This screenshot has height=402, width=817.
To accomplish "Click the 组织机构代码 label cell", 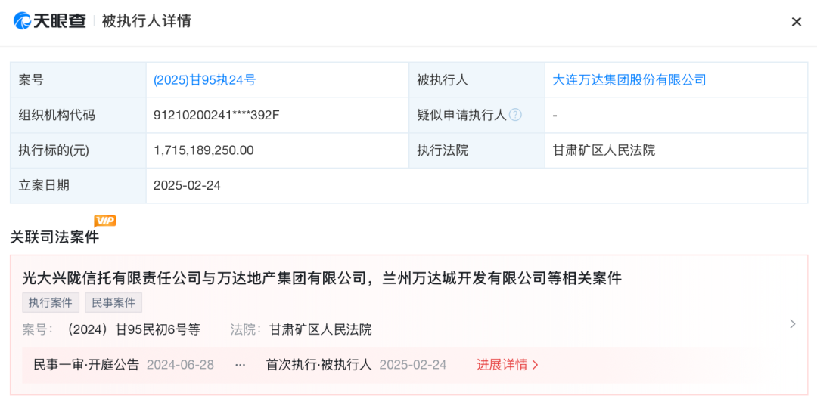I will point(78,115).
